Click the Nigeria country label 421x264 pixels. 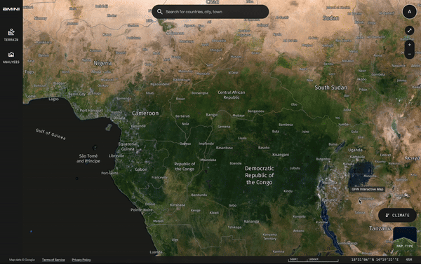tap(102, 63)
